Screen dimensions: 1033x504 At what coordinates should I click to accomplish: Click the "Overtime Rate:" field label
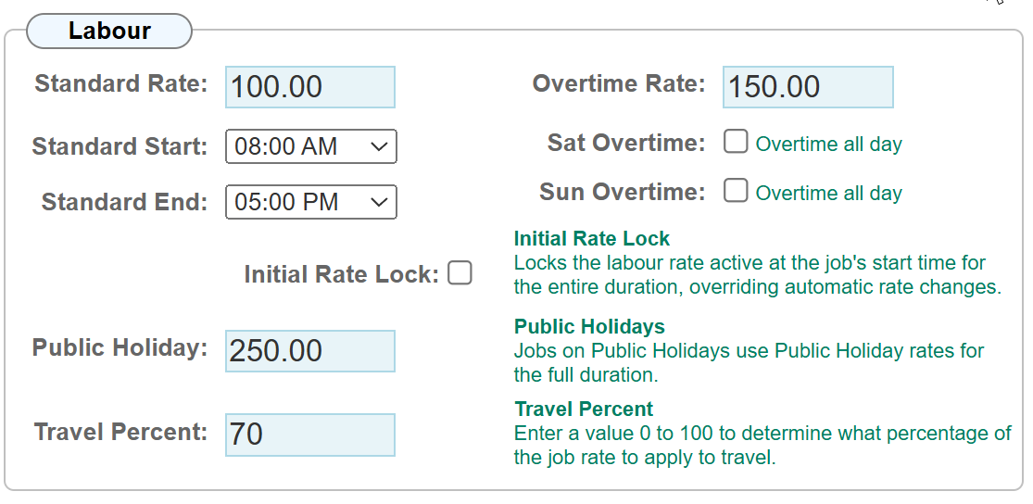coord(618,84)
